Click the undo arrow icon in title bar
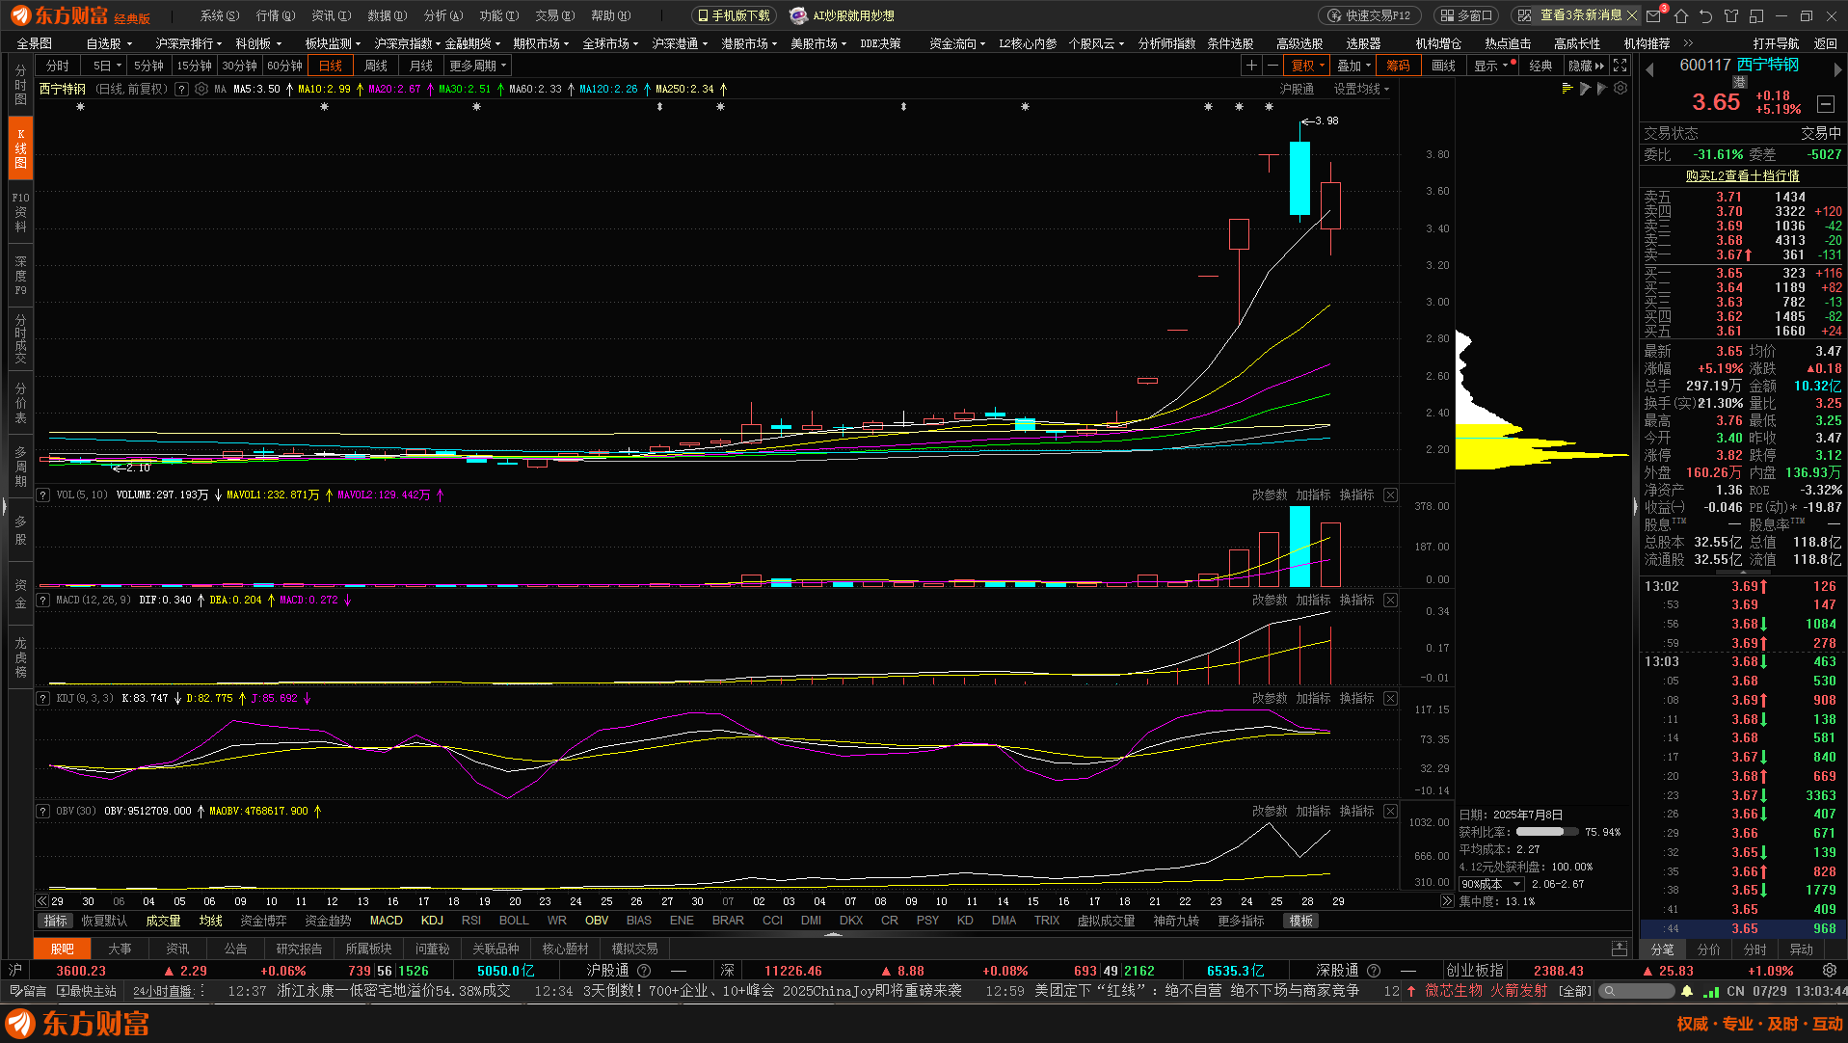The height and width of the screenshot is (1043, 1848). (1706, 15)
